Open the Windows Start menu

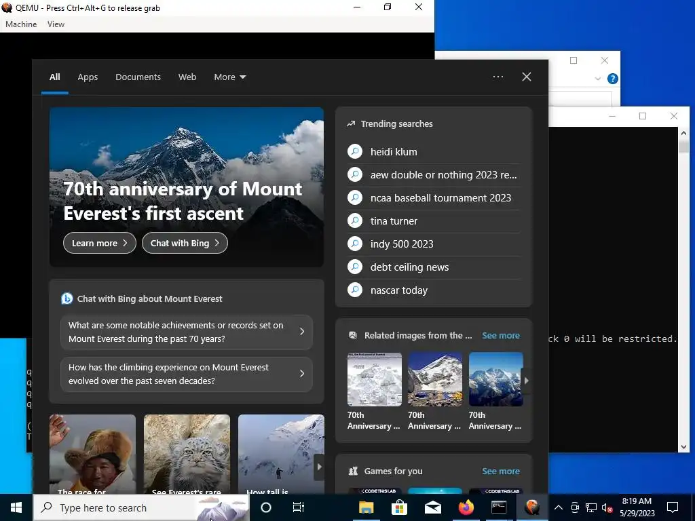(x=16, y=507)
